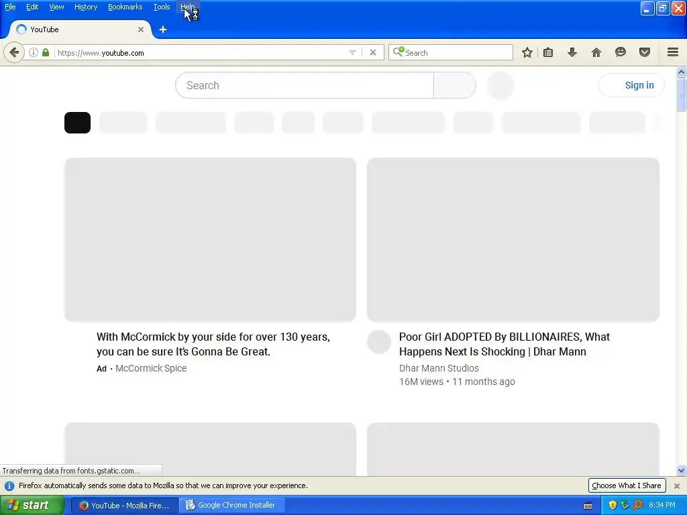Click the green secure connection padlock

click(x=46, y=52)
